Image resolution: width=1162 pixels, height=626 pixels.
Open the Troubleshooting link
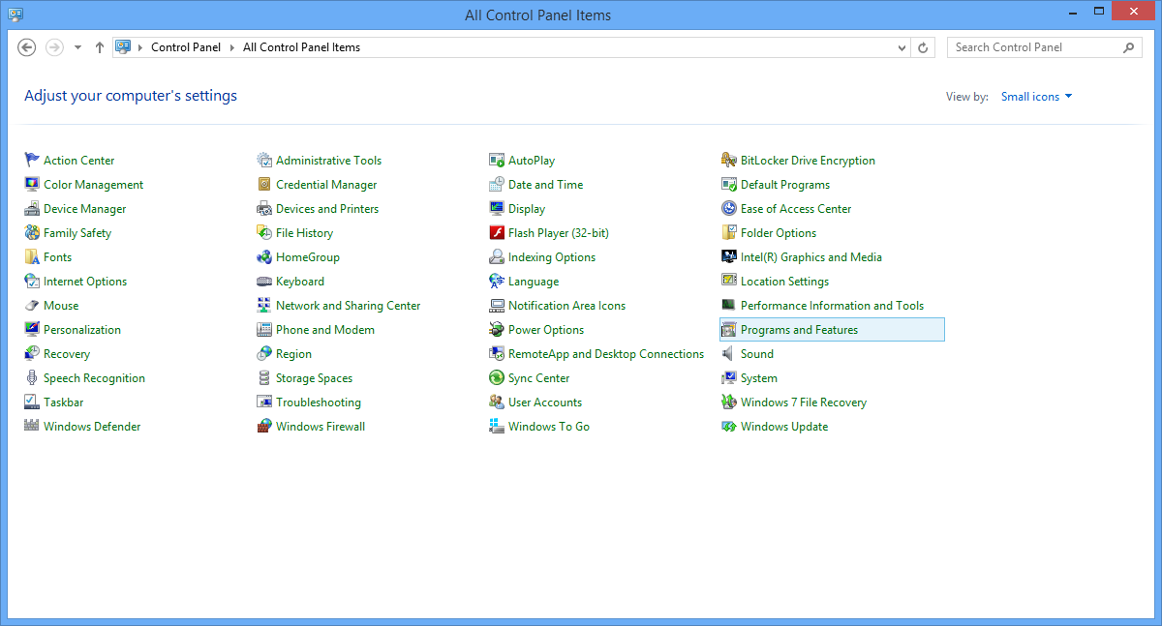[x=319, y=402]
